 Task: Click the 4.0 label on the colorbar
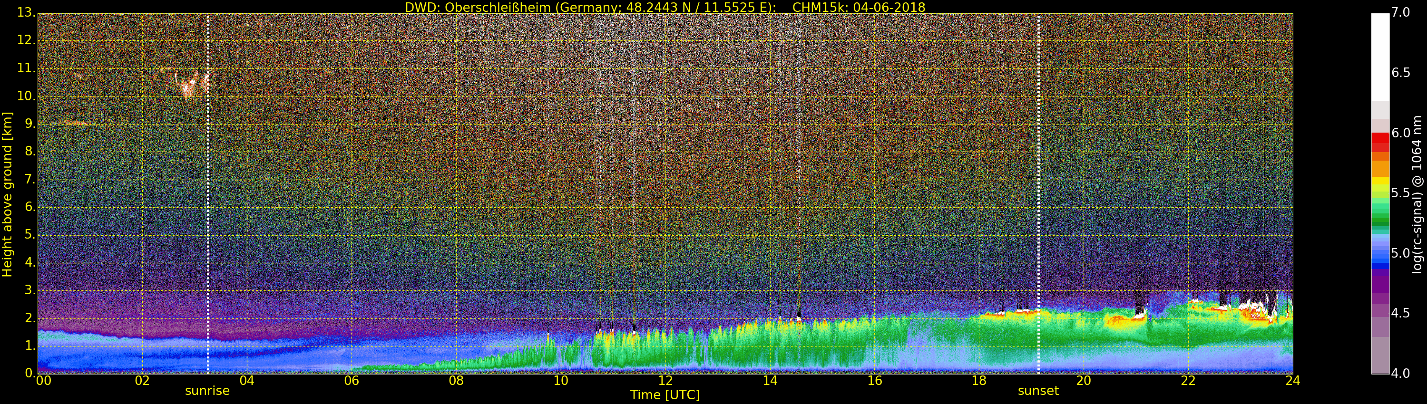click(x=1401, y=374)
